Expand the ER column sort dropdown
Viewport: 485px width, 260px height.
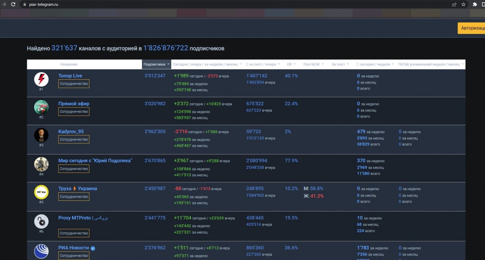[291, 64]
